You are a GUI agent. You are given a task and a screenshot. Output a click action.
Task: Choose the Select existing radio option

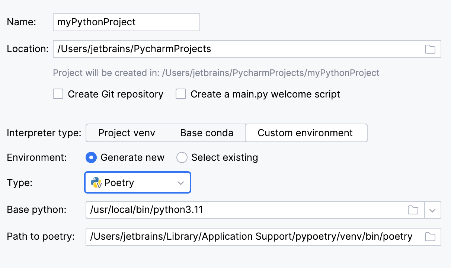pyautogui.click(x=182, y=157)
